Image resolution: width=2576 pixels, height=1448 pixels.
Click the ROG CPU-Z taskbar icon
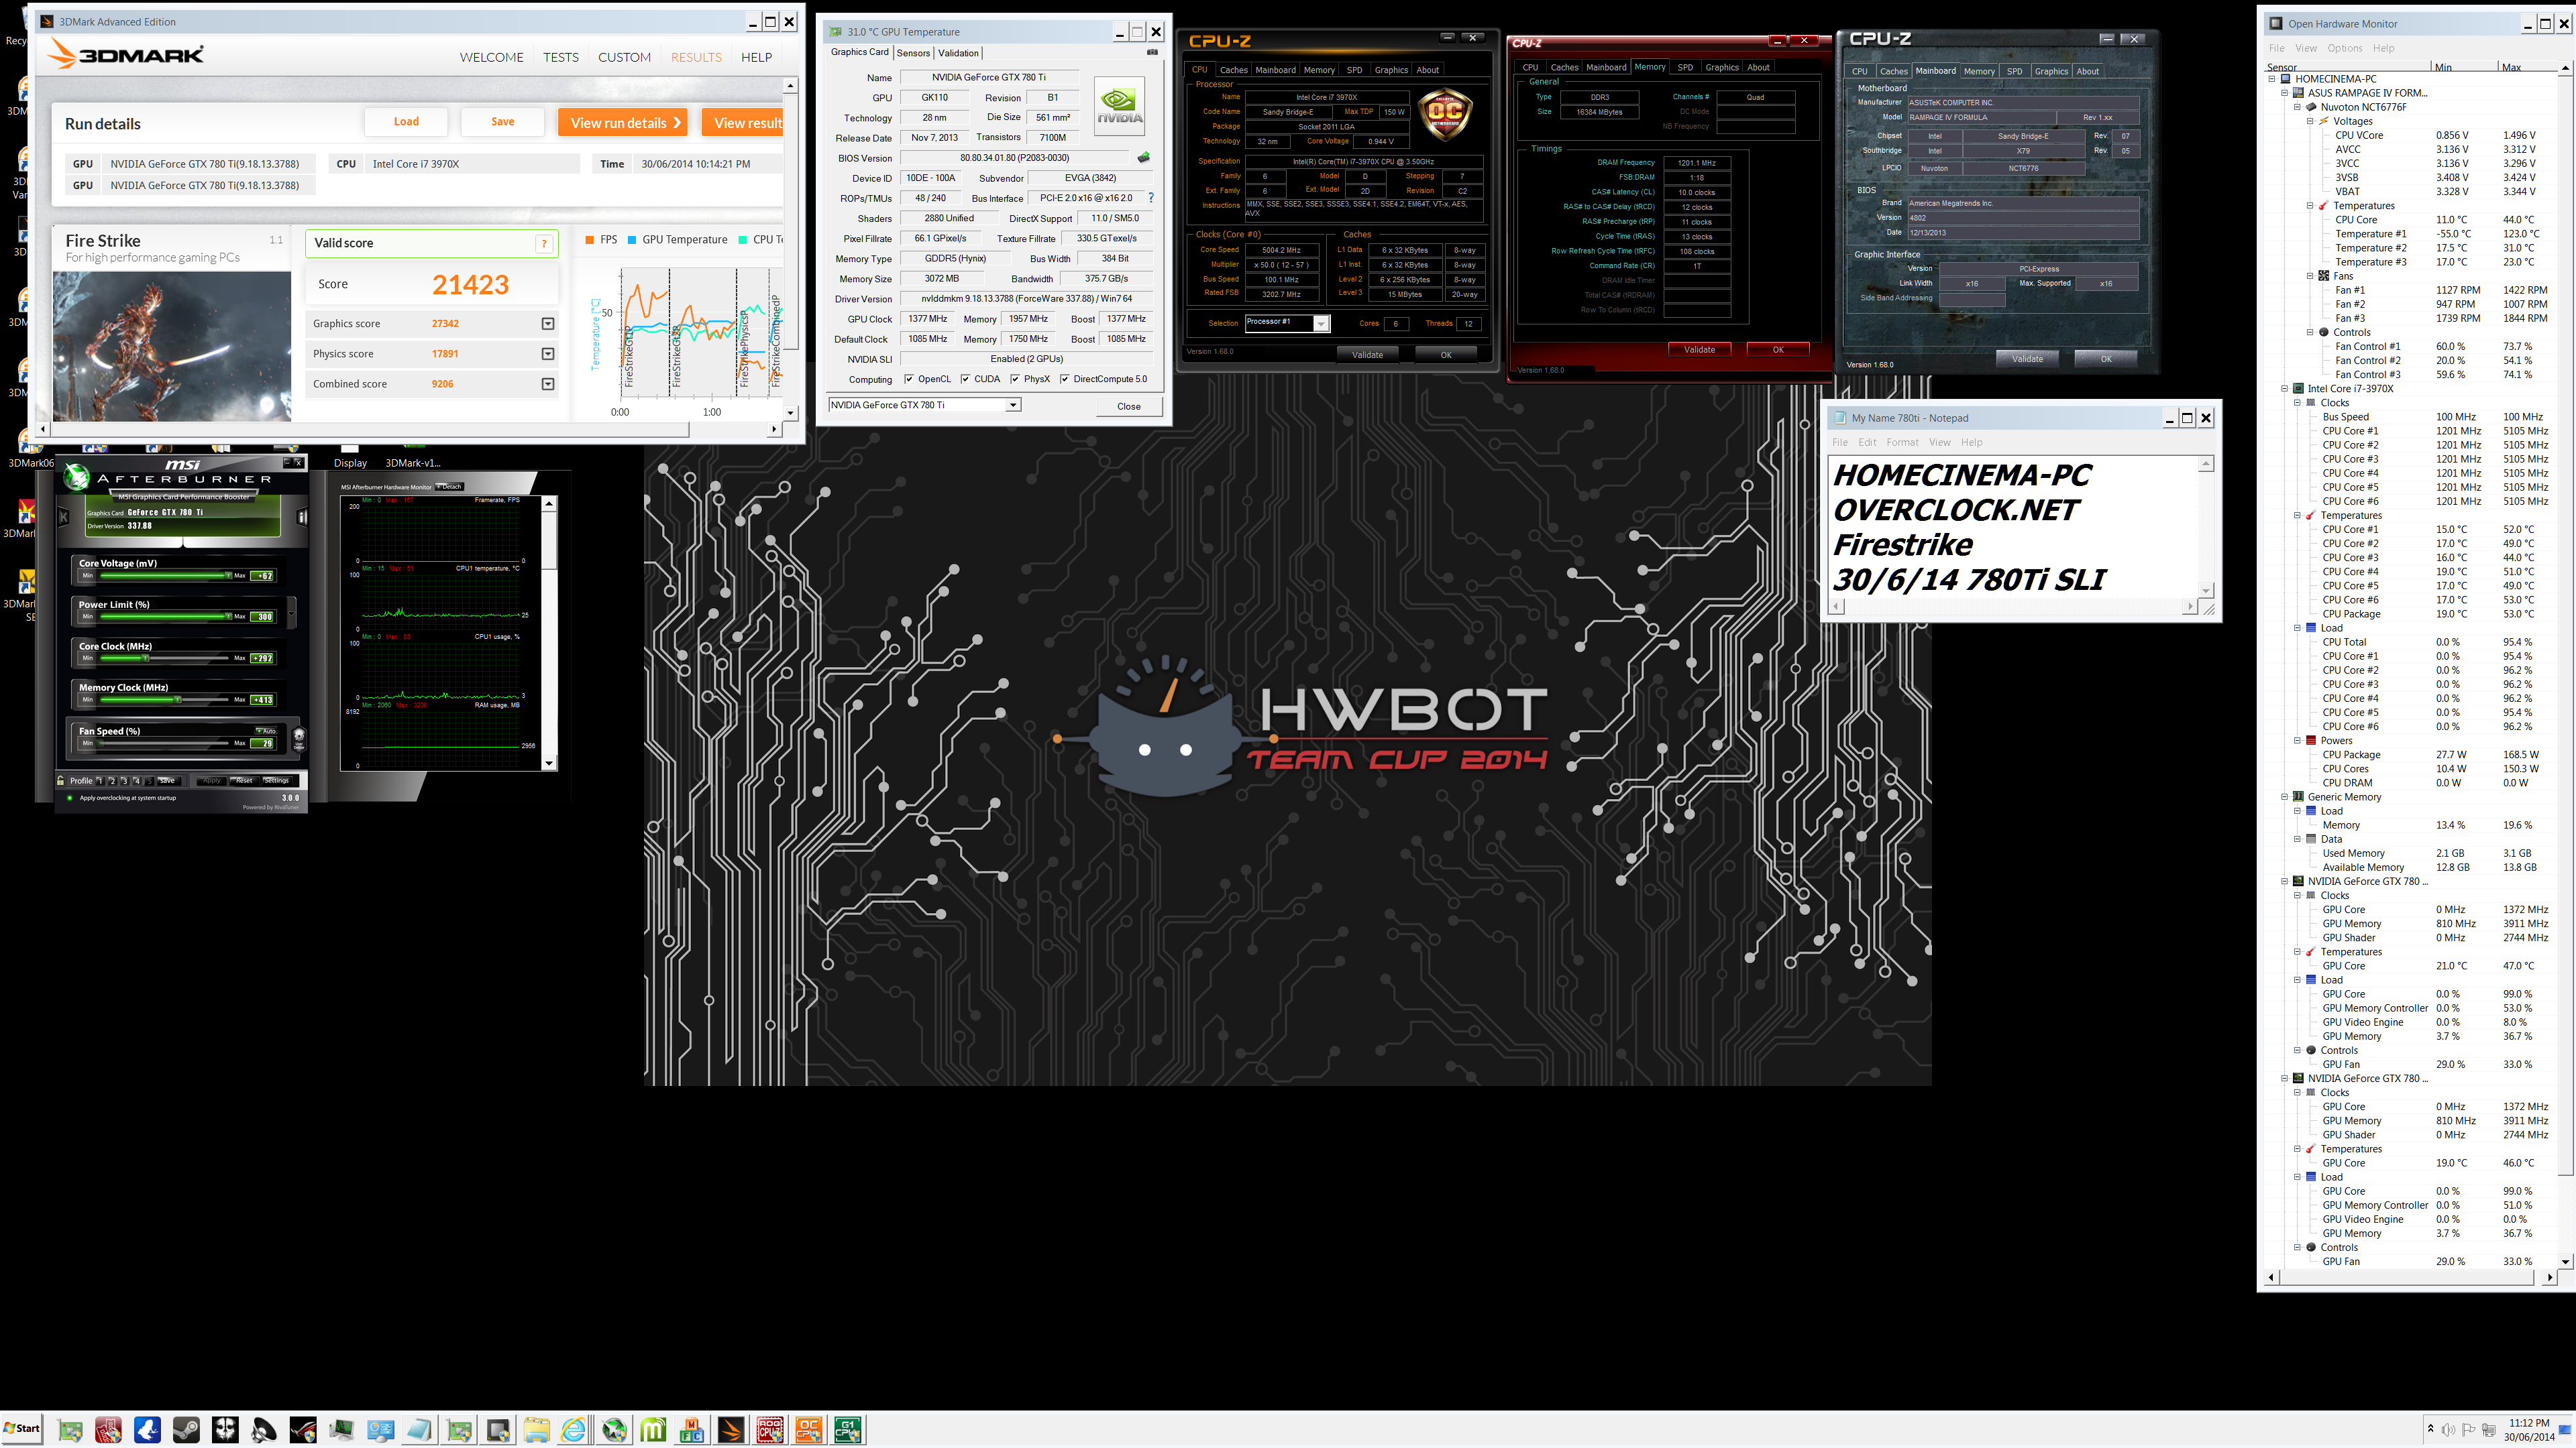click(770, 1430)
